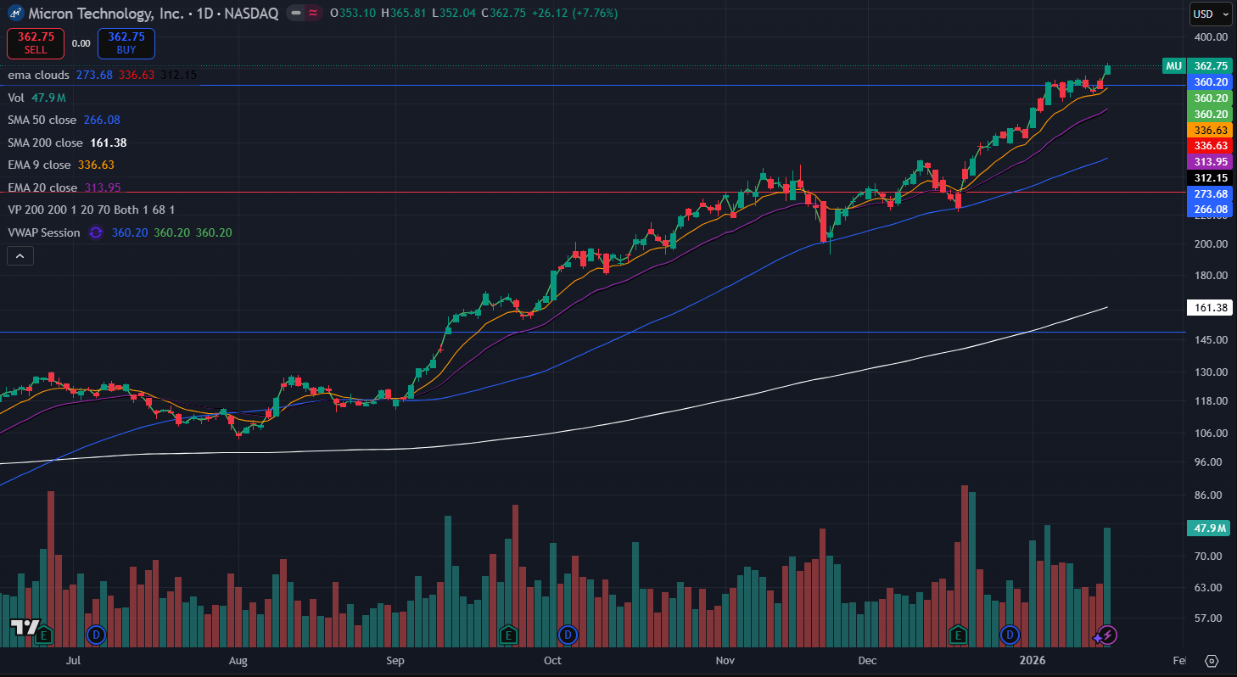Click the black 312.15 price scale label
Screen dimensions: 1237x677
pyautogui.click(x=1211, y=178)
